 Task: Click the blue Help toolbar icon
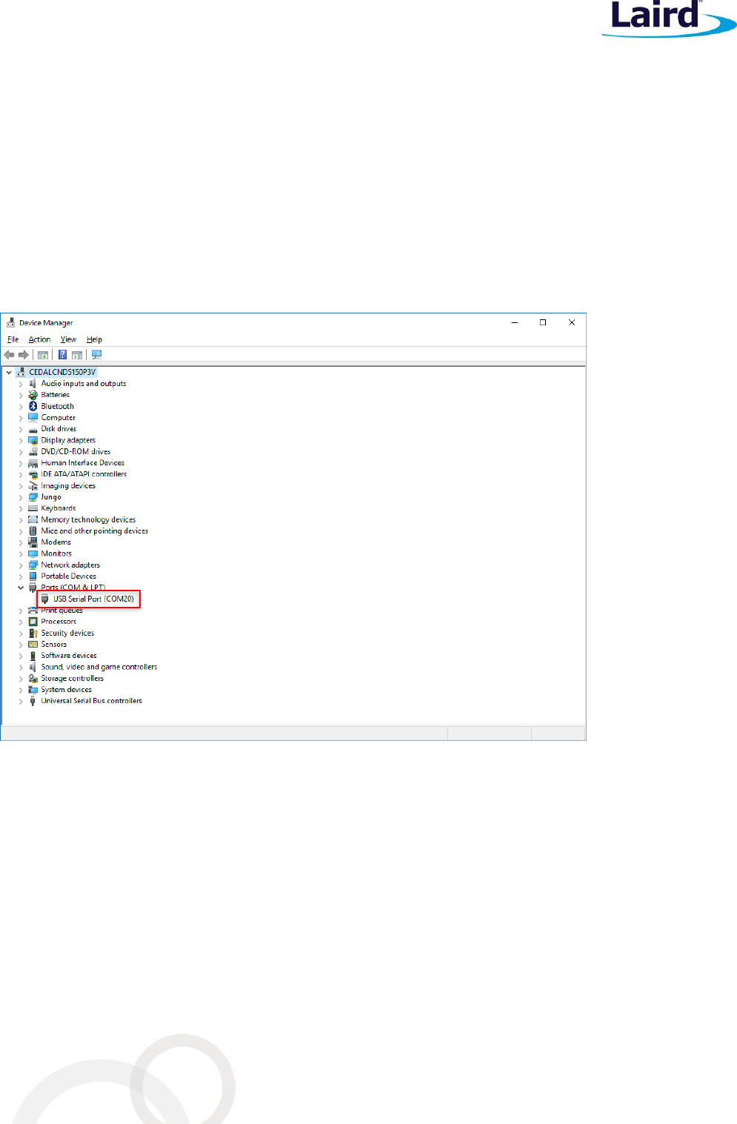[x=63, y=355]
